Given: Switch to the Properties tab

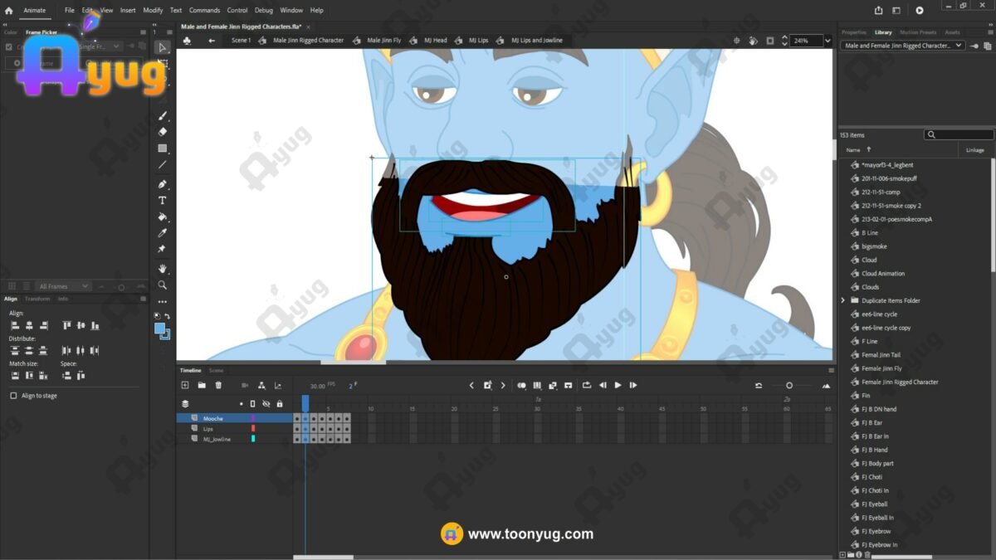Looking at the screenshot, I should [854, 32].
